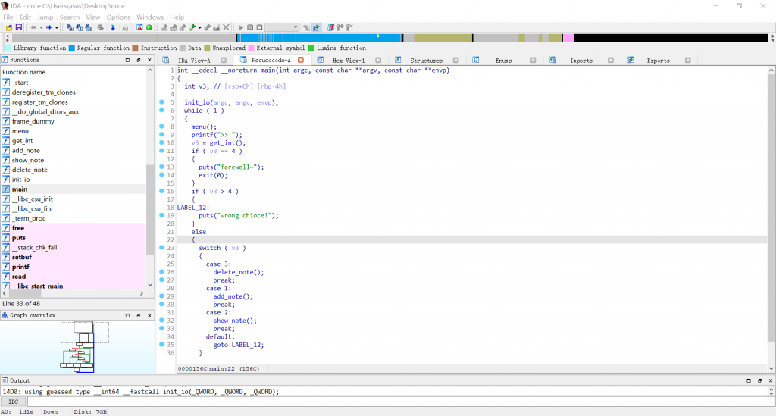
Task: Click the green circle toolbar icon
Action: [149, 28]
